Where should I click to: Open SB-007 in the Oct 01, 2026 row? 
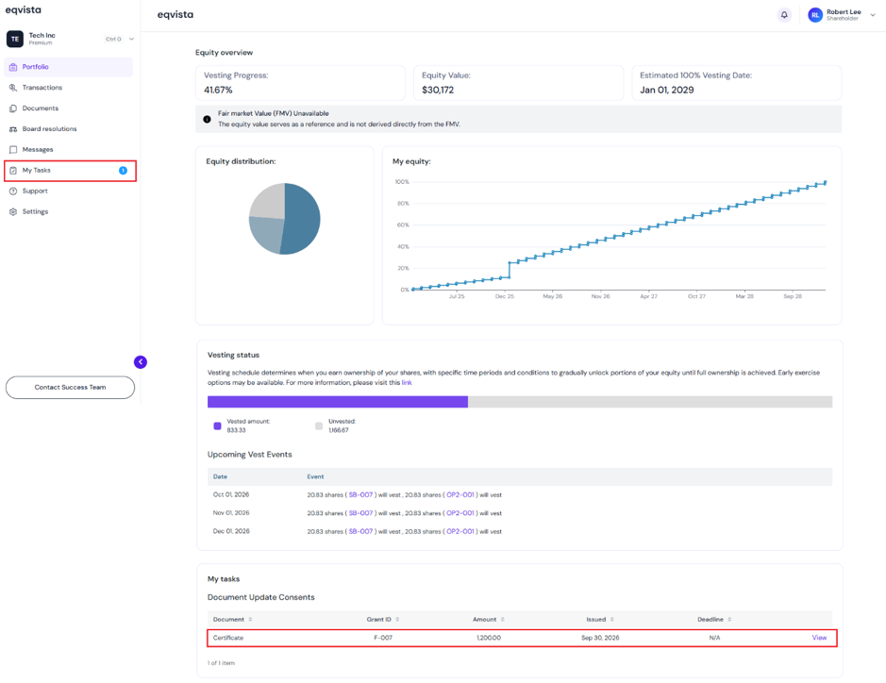click(x=360, y=495)
